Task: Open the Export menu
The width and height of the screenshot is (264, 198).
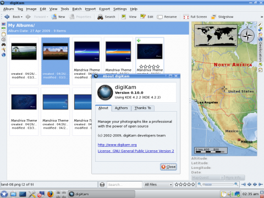Action: point(105,9)
